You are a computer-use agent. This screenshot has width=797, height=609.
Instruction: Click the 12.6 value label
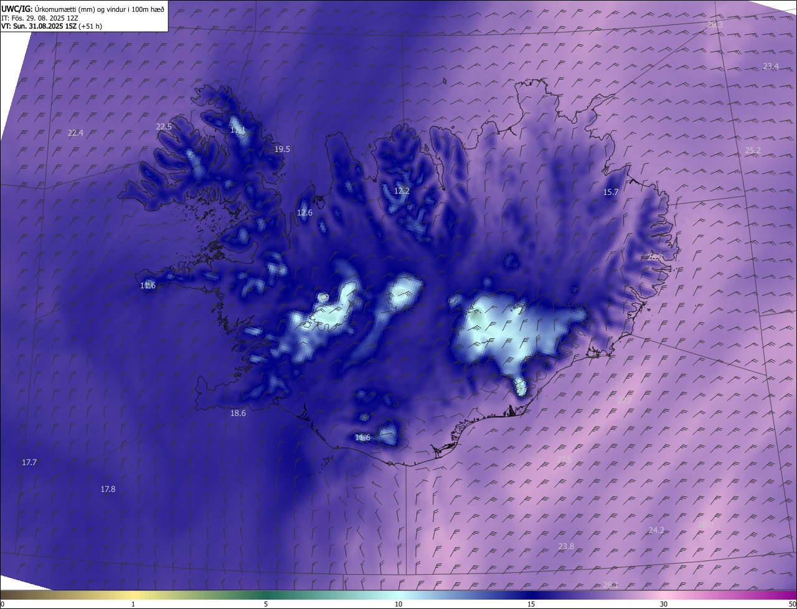pyautogui.click(x=304, y=212)
